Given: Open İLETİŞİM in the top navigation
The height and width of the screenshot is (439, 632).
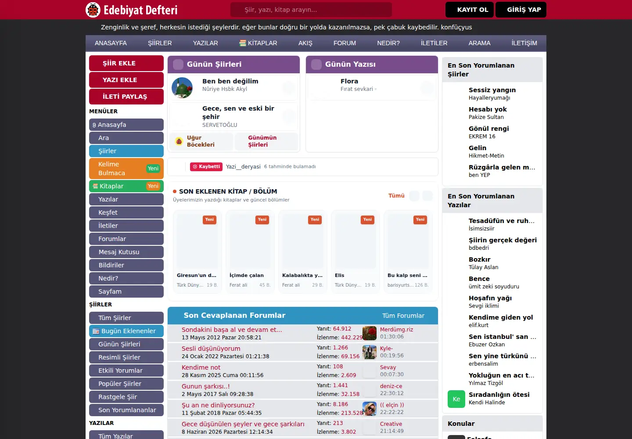Looking at the screenshot, I should pos(524,43).
